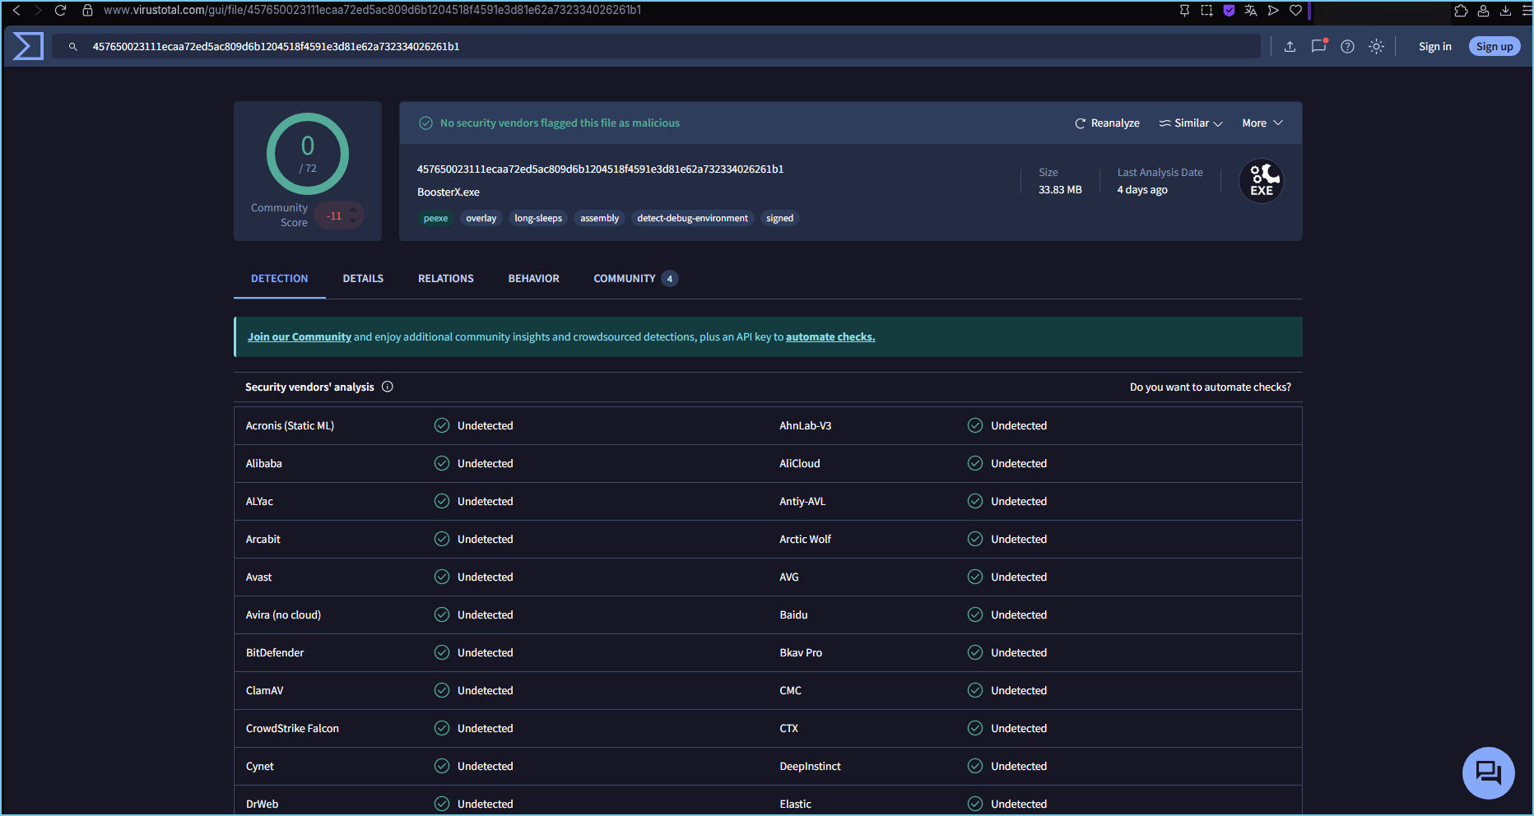The width and height of the screenshot is (1534, 816).
Task: Click the translate page icon
Action: pyautogui.click(x=1251, y=11)
